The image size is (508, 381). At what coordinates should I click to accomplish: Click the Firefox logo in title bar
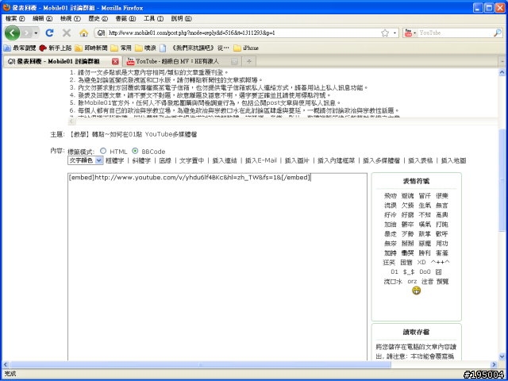click(x=6, y=7)
